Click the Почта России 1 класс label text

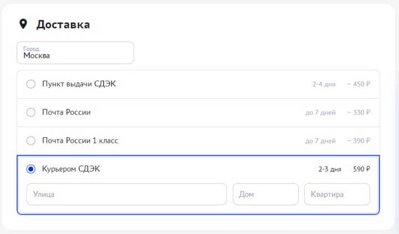(80, 141)
